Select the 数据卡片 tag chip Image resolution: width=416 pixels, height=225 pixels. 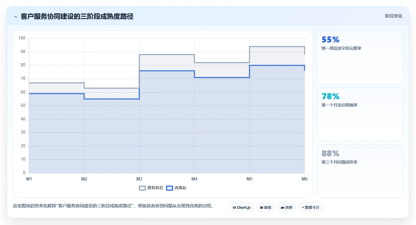pos(311,207)
